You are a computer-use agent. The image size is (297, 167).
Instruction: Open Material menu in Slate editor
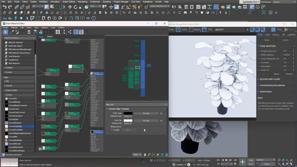click(x=14, y=28)
